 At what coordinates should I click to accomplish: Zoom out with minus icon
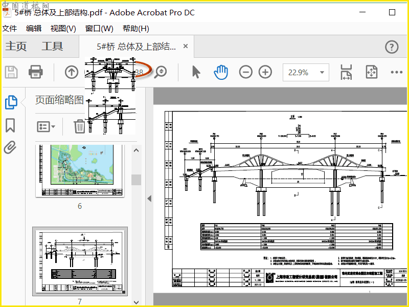pos(246,72)
